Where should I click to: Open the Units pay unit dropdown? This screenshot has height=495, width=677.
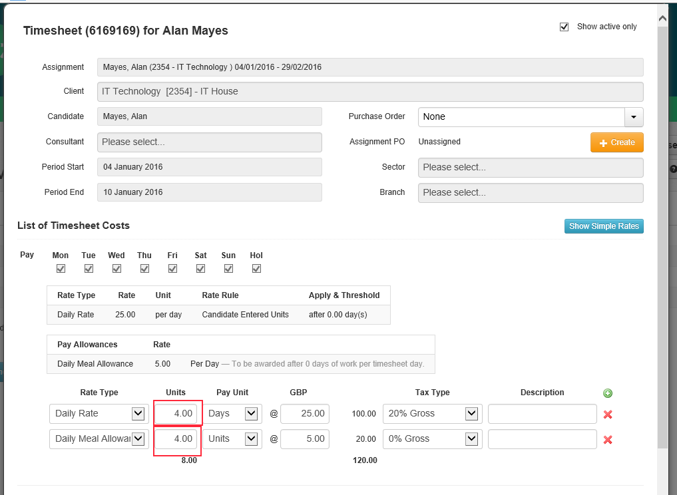(x=232, y=439)
